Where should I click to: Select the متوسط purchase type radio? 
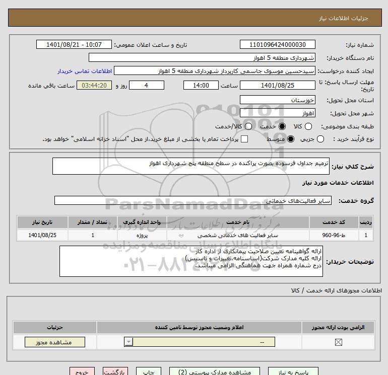pyautogui.click(x=291, y=139)
